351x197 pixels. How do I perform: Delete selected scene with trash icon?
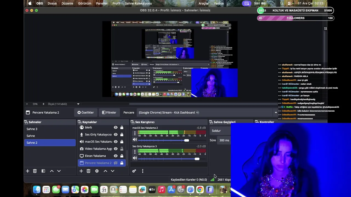click(35, 171)
